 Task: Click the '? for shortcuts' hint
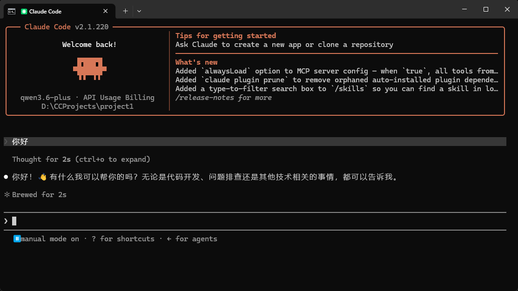click(x=123, y=239)
